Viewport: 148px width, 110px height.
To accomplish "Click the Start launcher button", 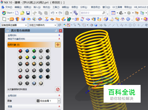I will pos(8,13).
